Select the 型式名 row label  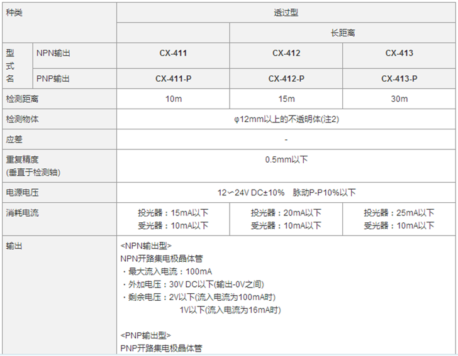(18, 66)
